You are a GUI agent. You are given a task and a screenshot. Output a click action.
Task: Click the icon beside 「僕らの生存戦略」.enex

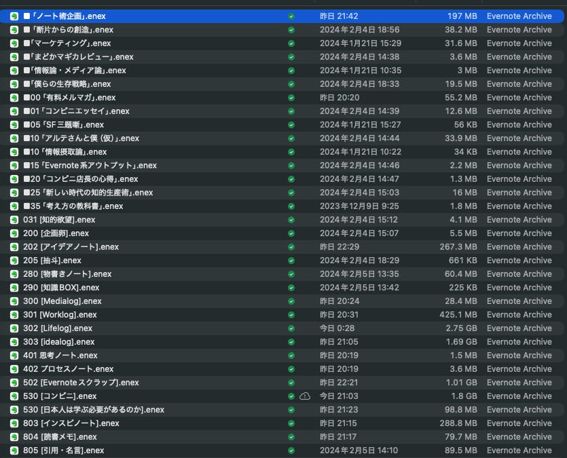coord(14,84)
